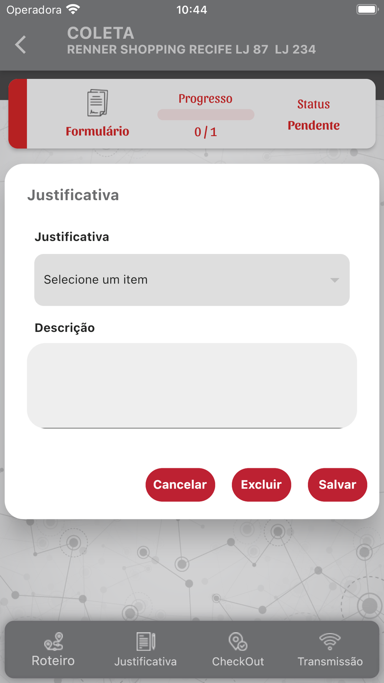Screen dimensions: 384x683
Task: Open the 'Selecione um item' combo box
Action: (192, 280)
